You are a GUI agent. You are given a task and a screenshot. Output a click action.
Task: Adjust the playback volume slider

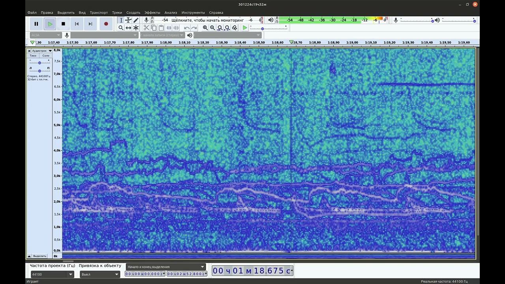pyautogui.click(x=459, y=20)
